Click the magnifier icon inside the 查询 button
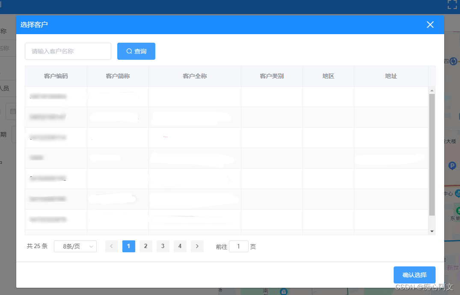 (x=128, y=51)
